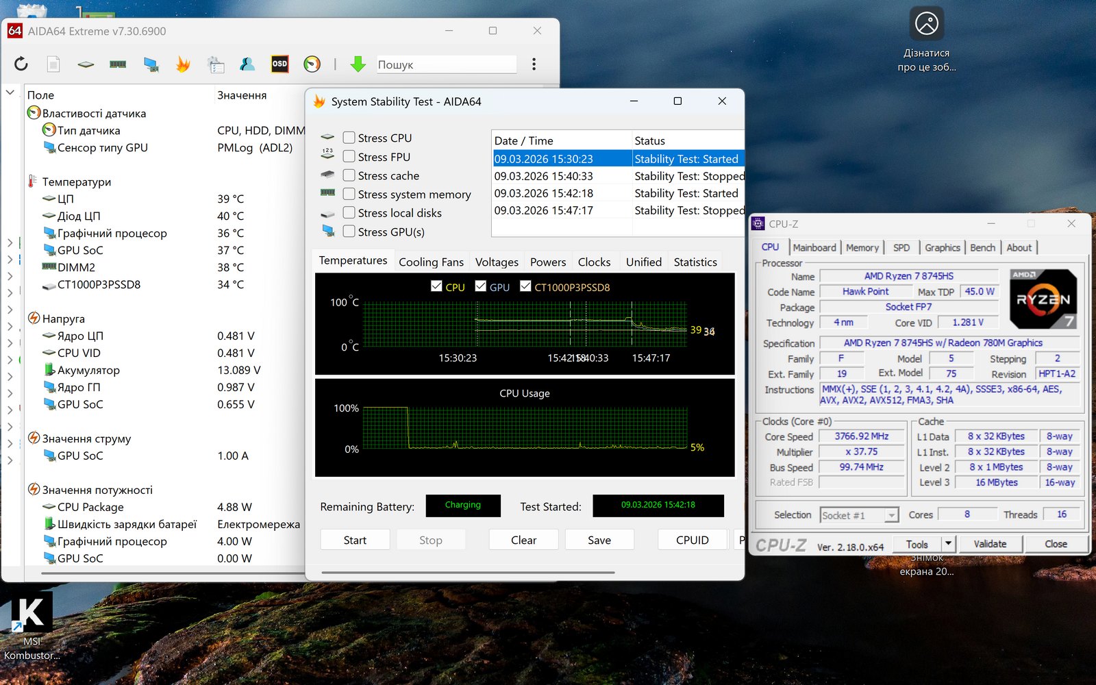
Task: Open the memory module toolbar icon
Action: (x=118, y=64)
